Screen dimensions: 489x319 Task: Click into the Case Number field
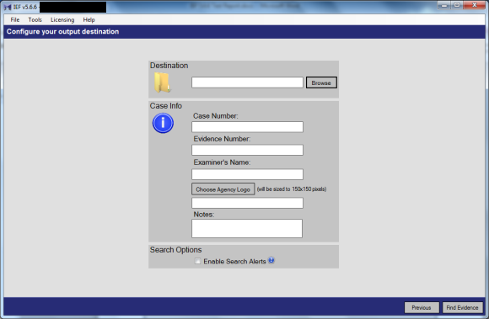(x=247, y=126)
